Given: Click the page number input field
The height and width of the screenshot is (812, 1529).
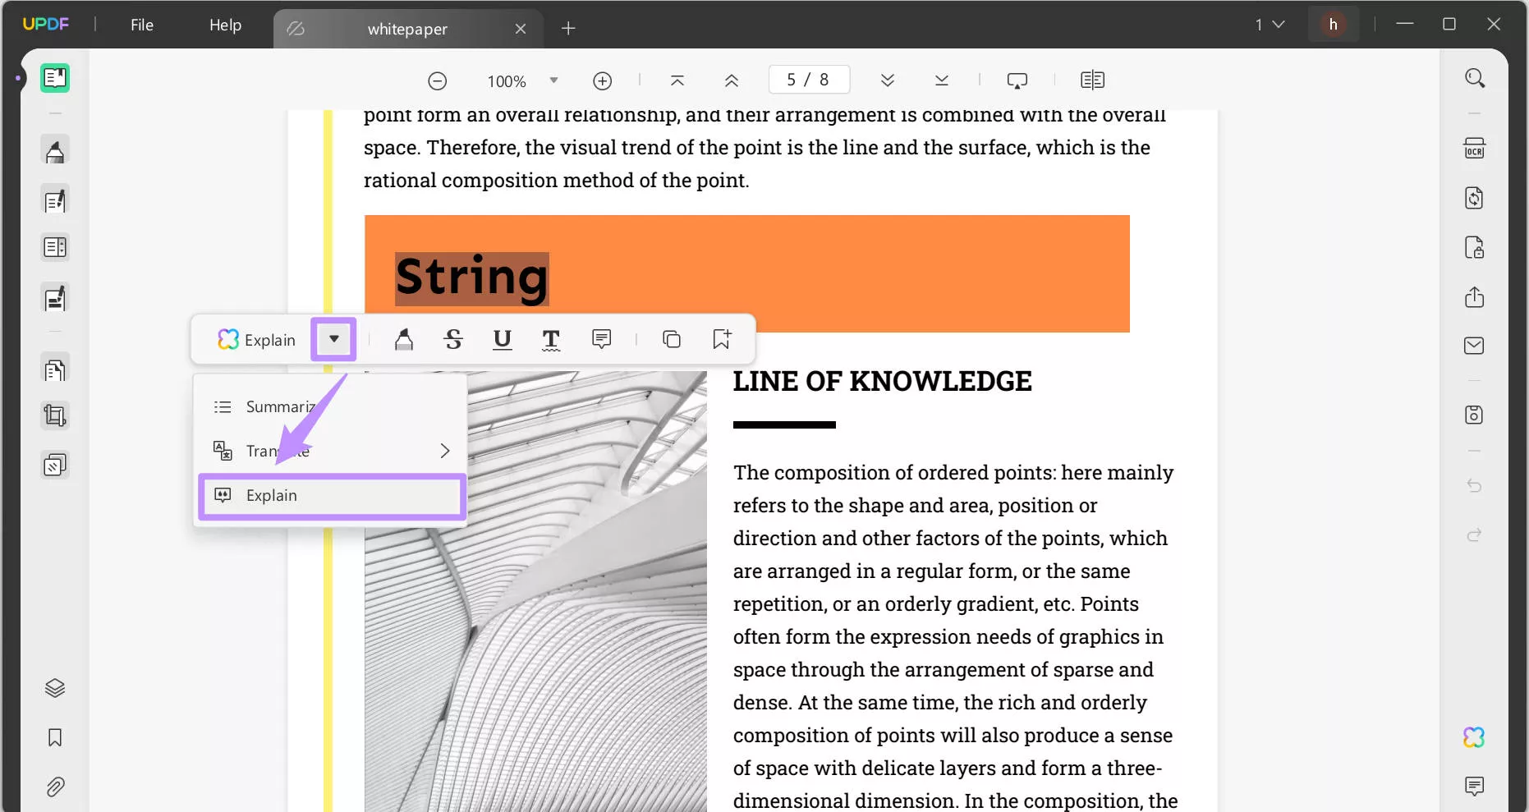Looking at the screenshot, I should pyautogui.click(x=809, y=80).
